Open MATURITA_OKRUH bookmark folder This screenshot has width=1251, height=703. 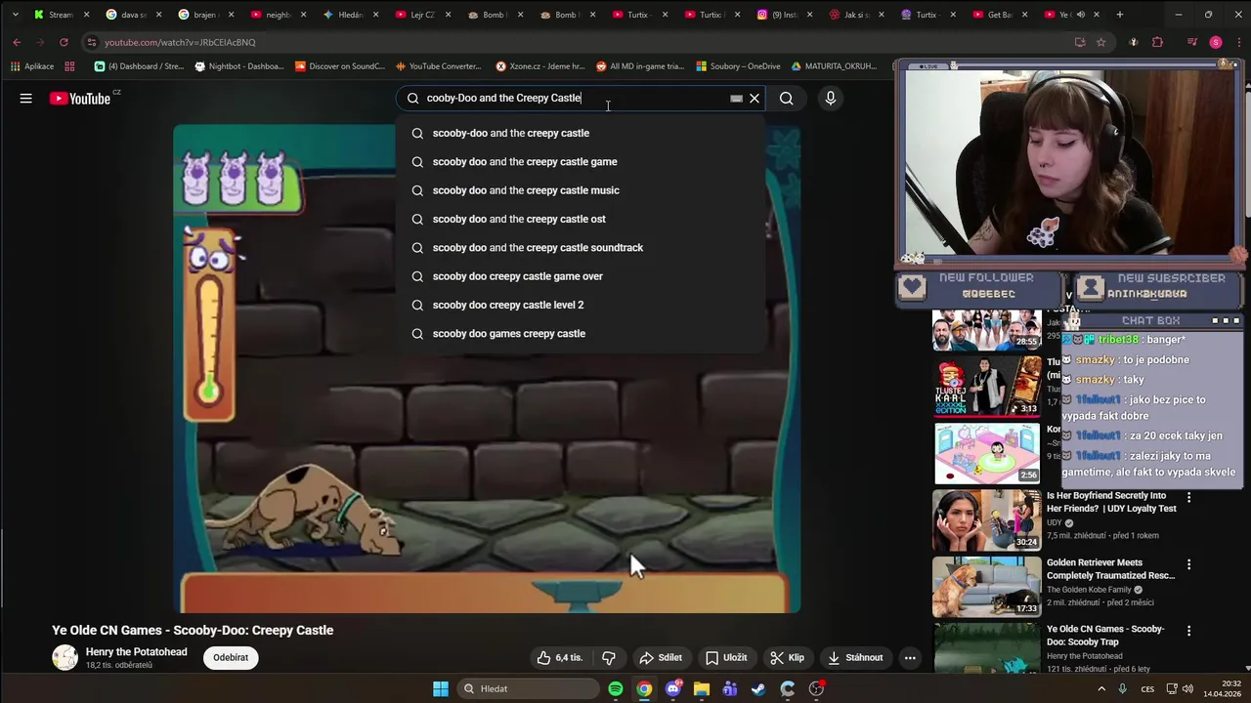click(834, 66)
